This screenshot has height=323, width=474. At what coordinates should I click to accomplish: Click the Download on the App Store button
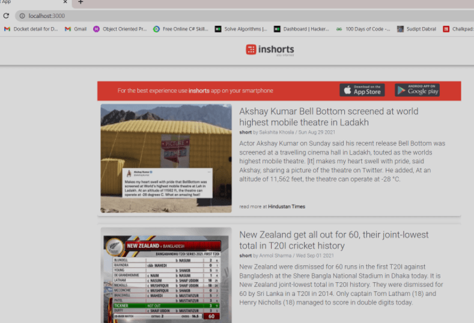(362, 90)
